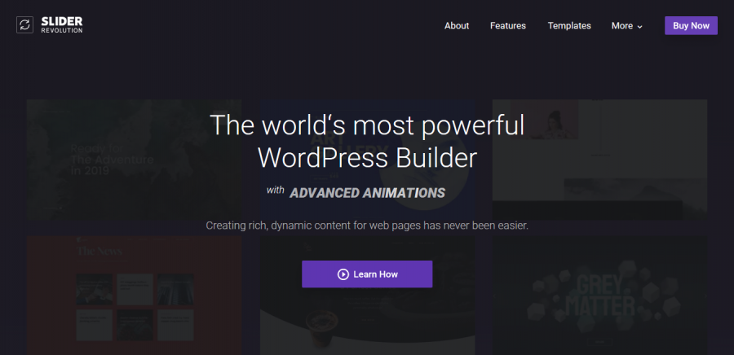734x355 pixels.
Task: Click the headline The world's most powerful
Action: click(x=368, y=125)
